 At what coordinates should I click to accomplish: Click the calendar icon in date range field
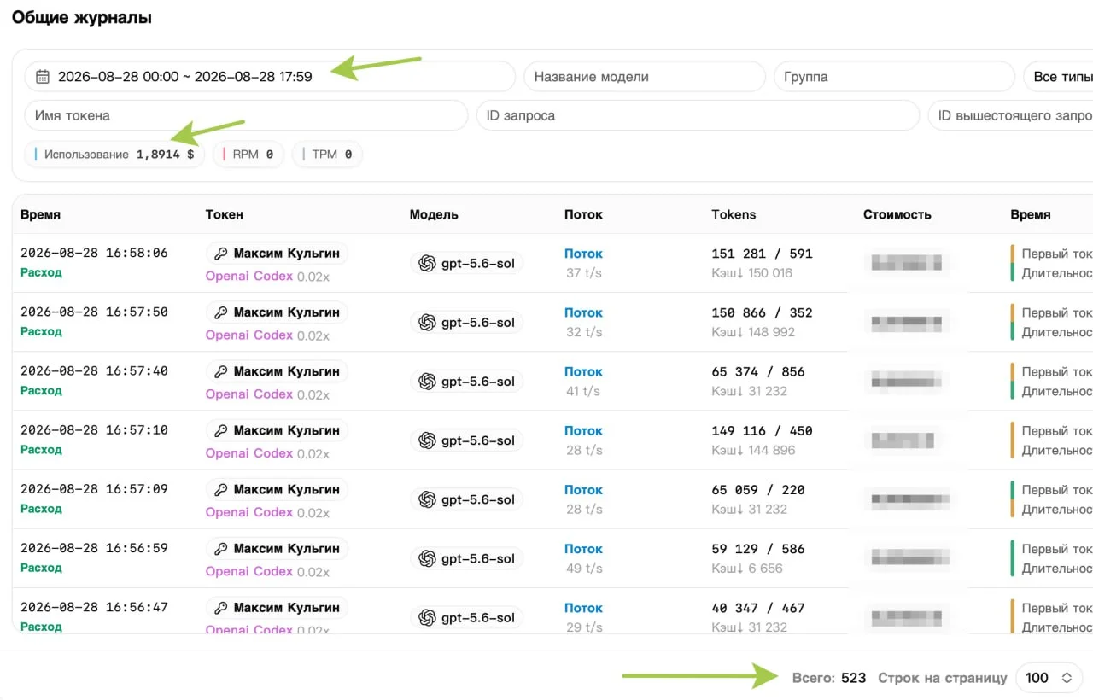pyautogui.click(x=42, y=77)
